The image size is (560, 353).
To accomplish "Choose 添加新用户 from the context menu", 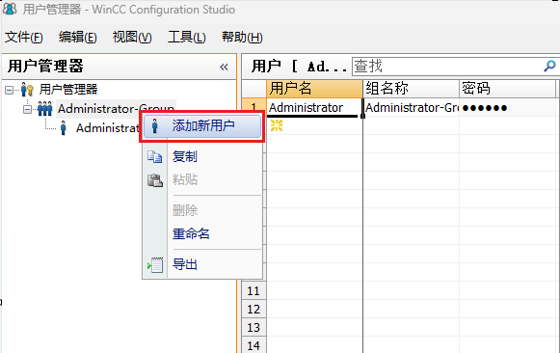I will pyautogui.click(x=202, y=126).
